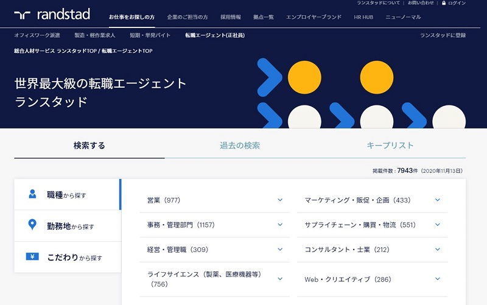Image resolution: width=487 pixels, height=305 pixels.
Task: Click the ログイン link
Action: (457, 3)
